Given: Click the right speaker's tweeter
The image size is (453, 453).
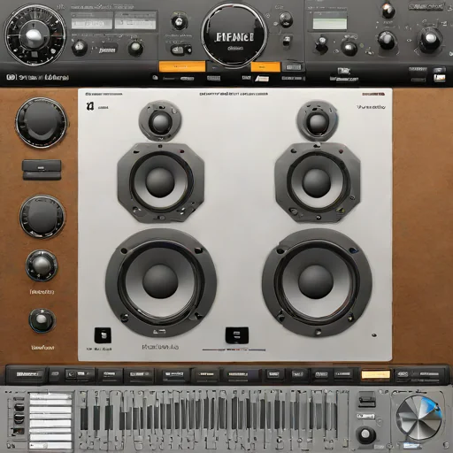Looking at the screenshot, I should pyautogui.click(x=317, y=121).
